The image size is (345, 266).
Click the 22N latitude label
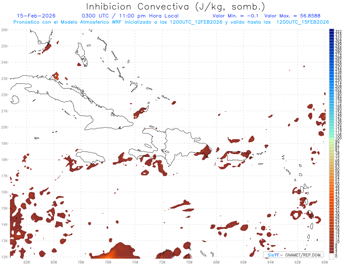[4, 95]
